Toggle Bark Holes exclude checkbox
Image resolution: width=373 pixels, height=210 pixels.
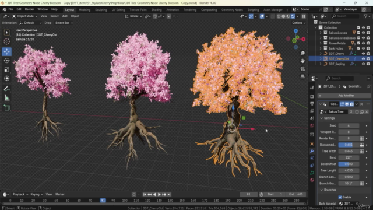[358, 48]
